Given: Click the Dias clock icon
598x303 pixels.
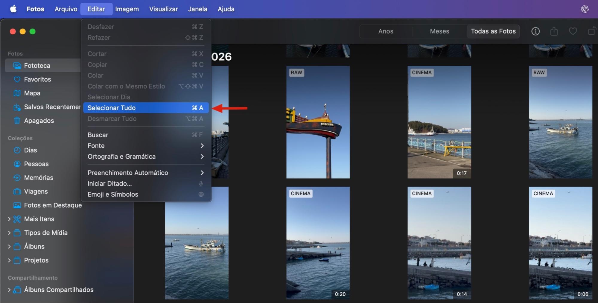Looking at the screenshot, I should tap(17, 150).
